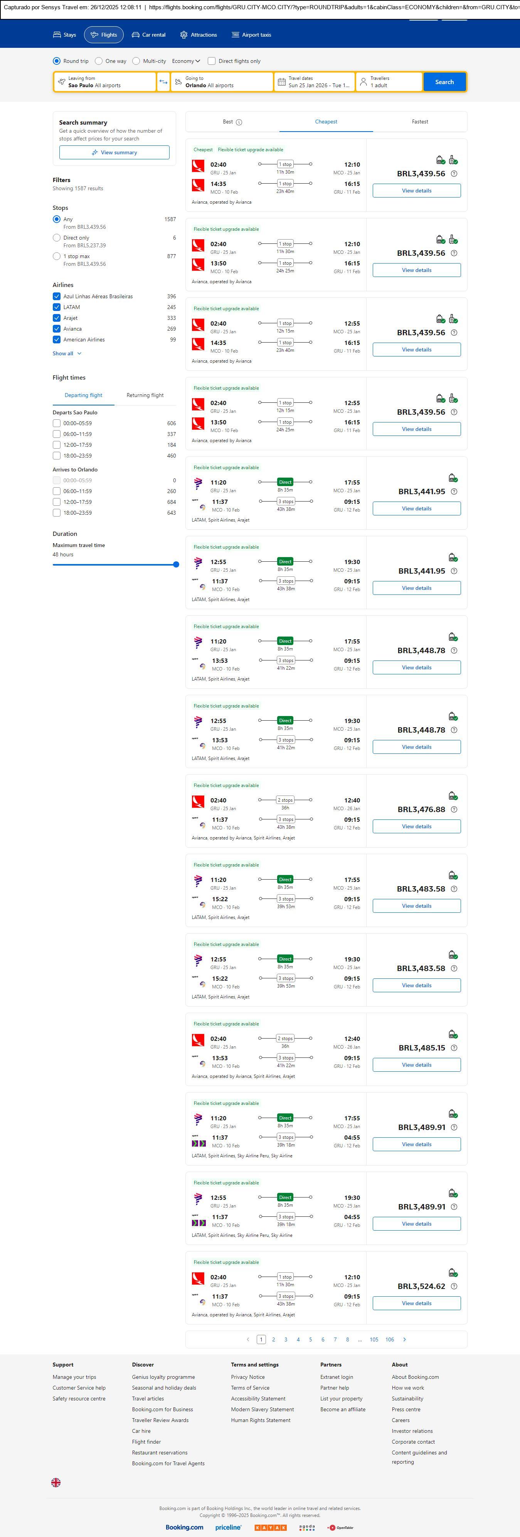This screenshot has width=520, height=1537.
Task: Open the Travellers selector field
Action: click(389, 82)
